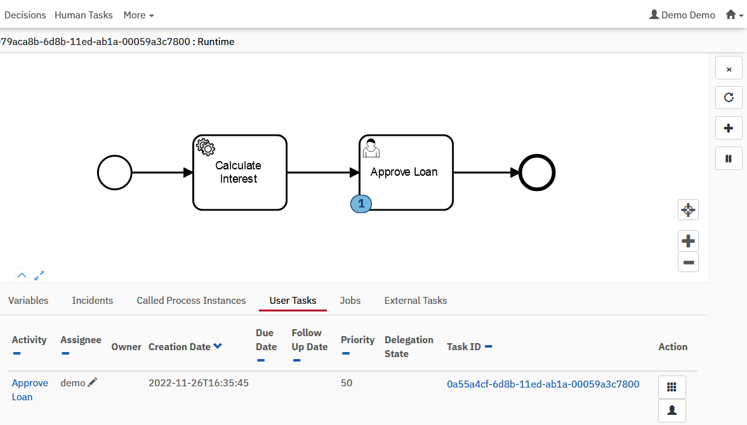The height and width of the screenshot is (425, 747).
Task: Open the task ID link
Action: click(x=543, y=384)
